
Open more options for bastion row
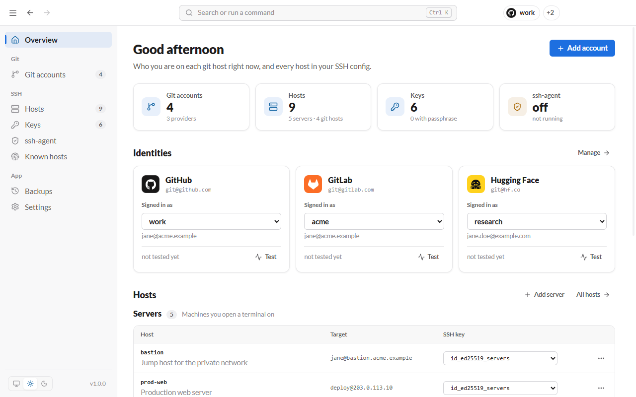pos(601,358)
